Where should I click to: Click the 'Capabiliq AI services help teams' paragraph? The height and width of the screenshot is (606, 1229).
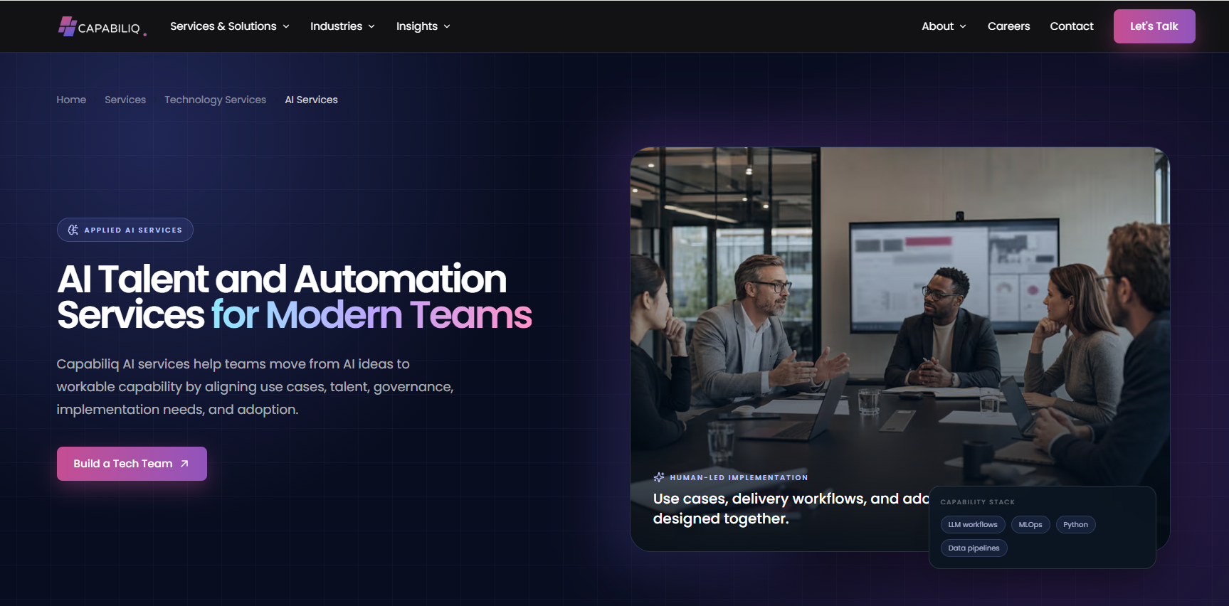(255, 387)
